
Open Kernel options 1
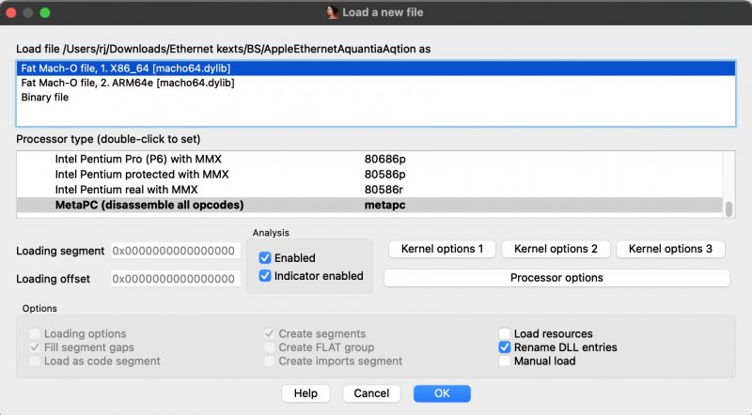(442, 249)
